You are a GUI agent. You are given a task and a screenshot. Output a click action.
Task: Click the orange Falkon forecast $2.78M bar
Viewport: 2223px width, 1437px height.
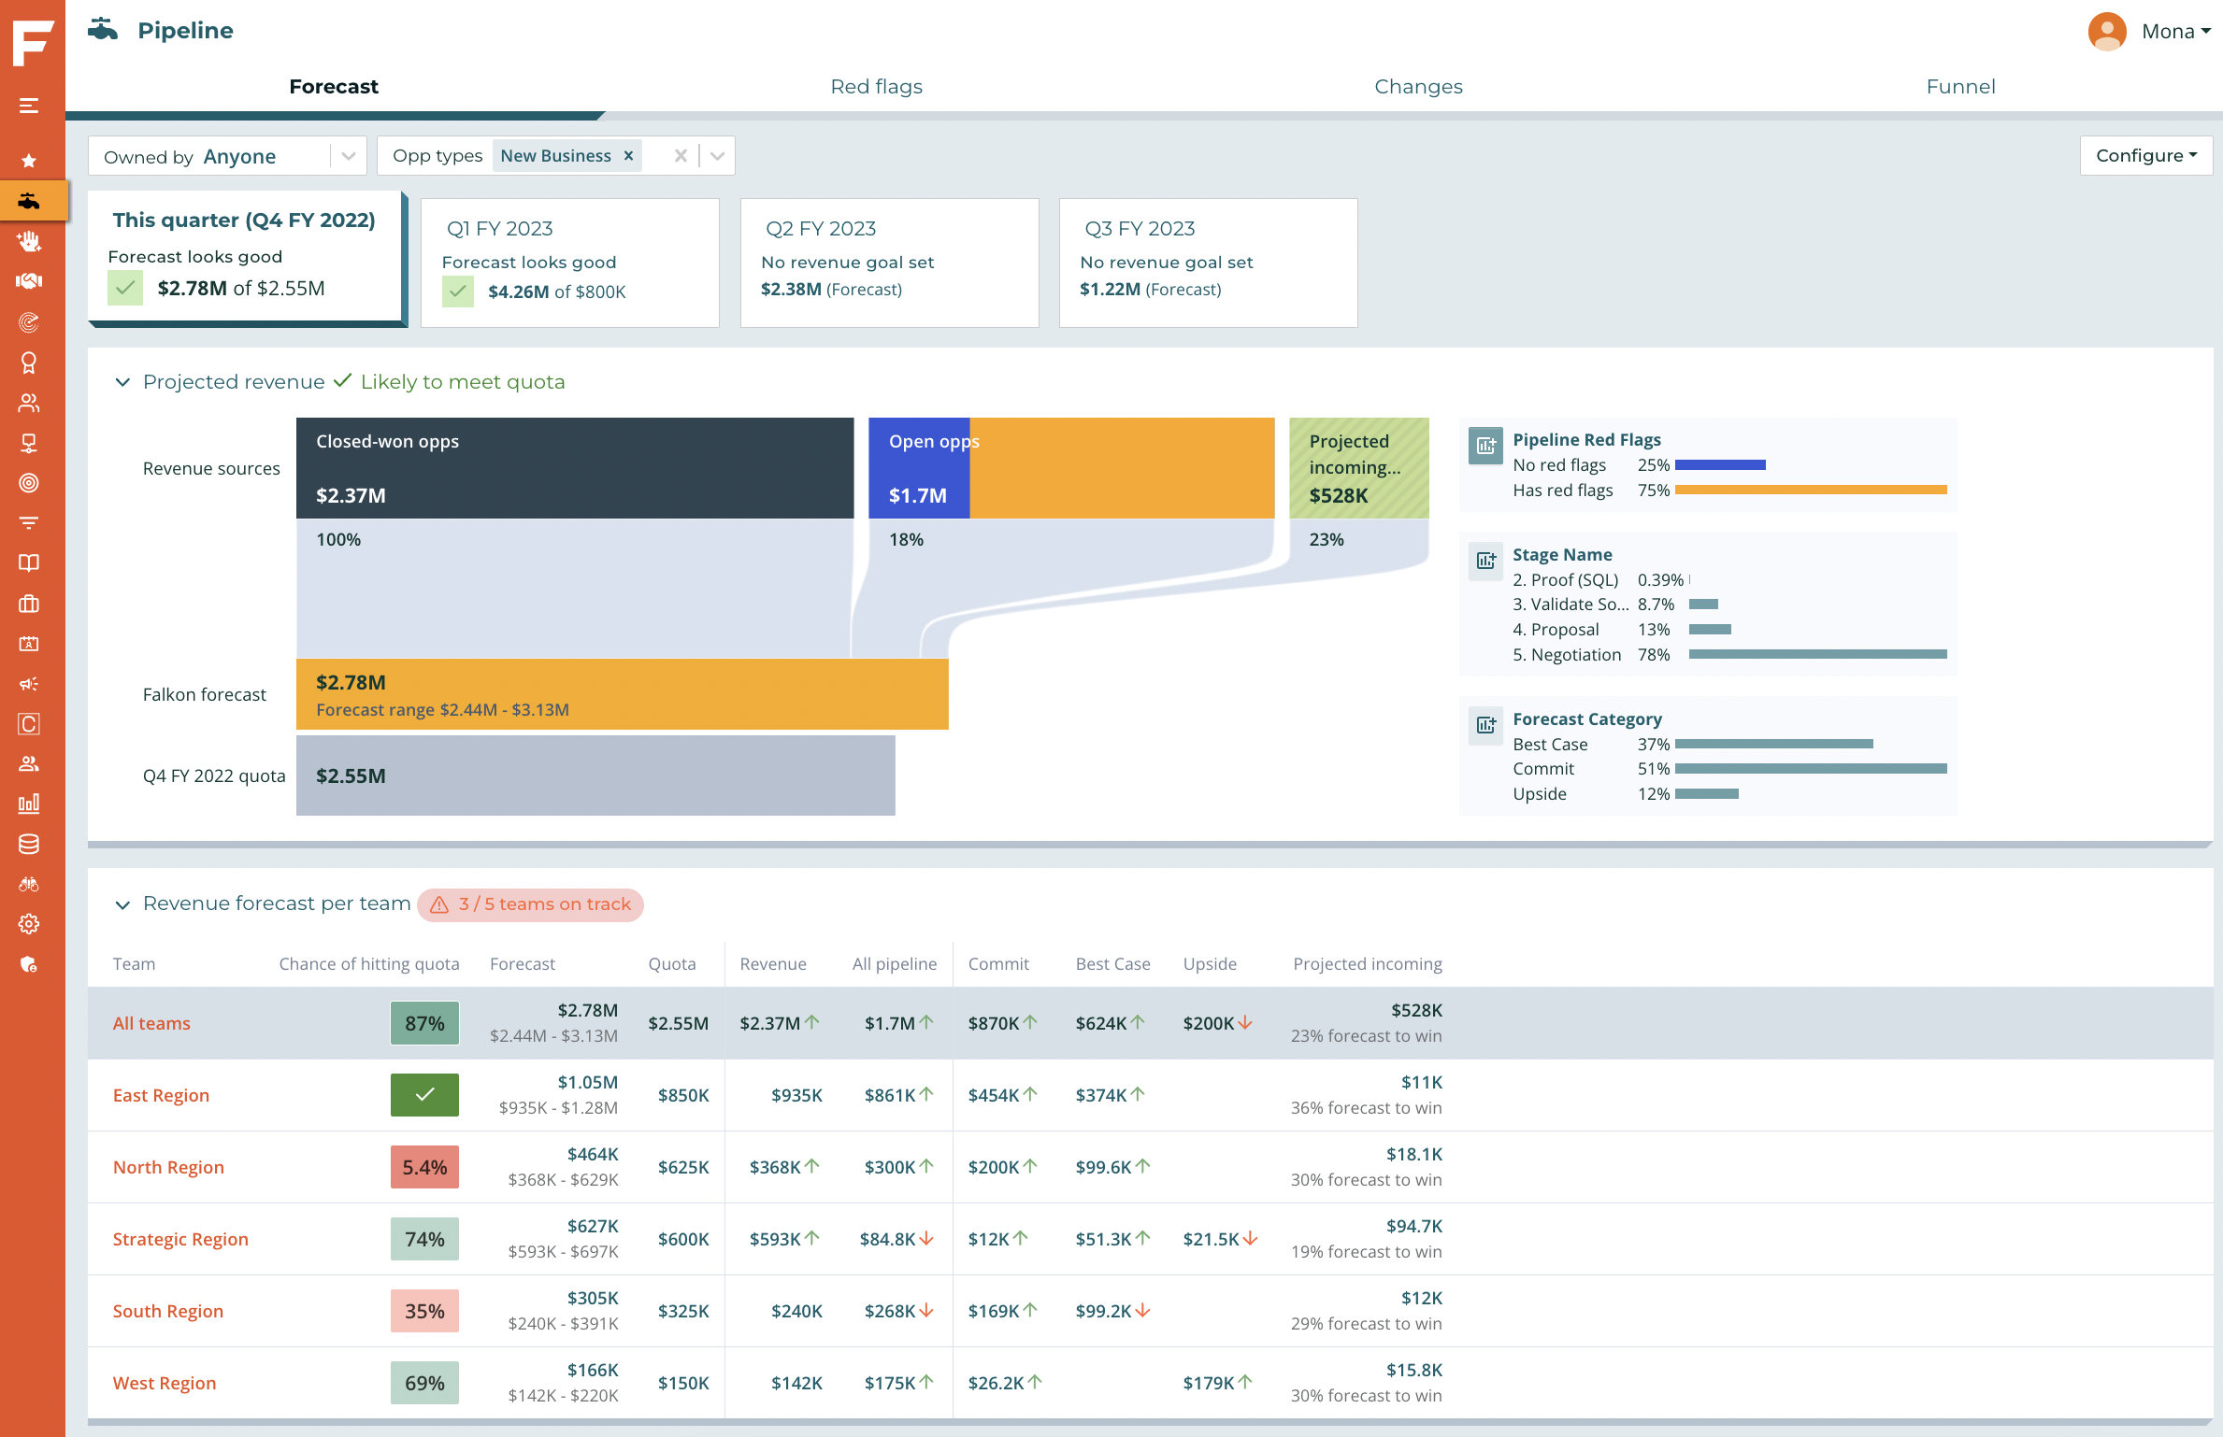[622, 694]
